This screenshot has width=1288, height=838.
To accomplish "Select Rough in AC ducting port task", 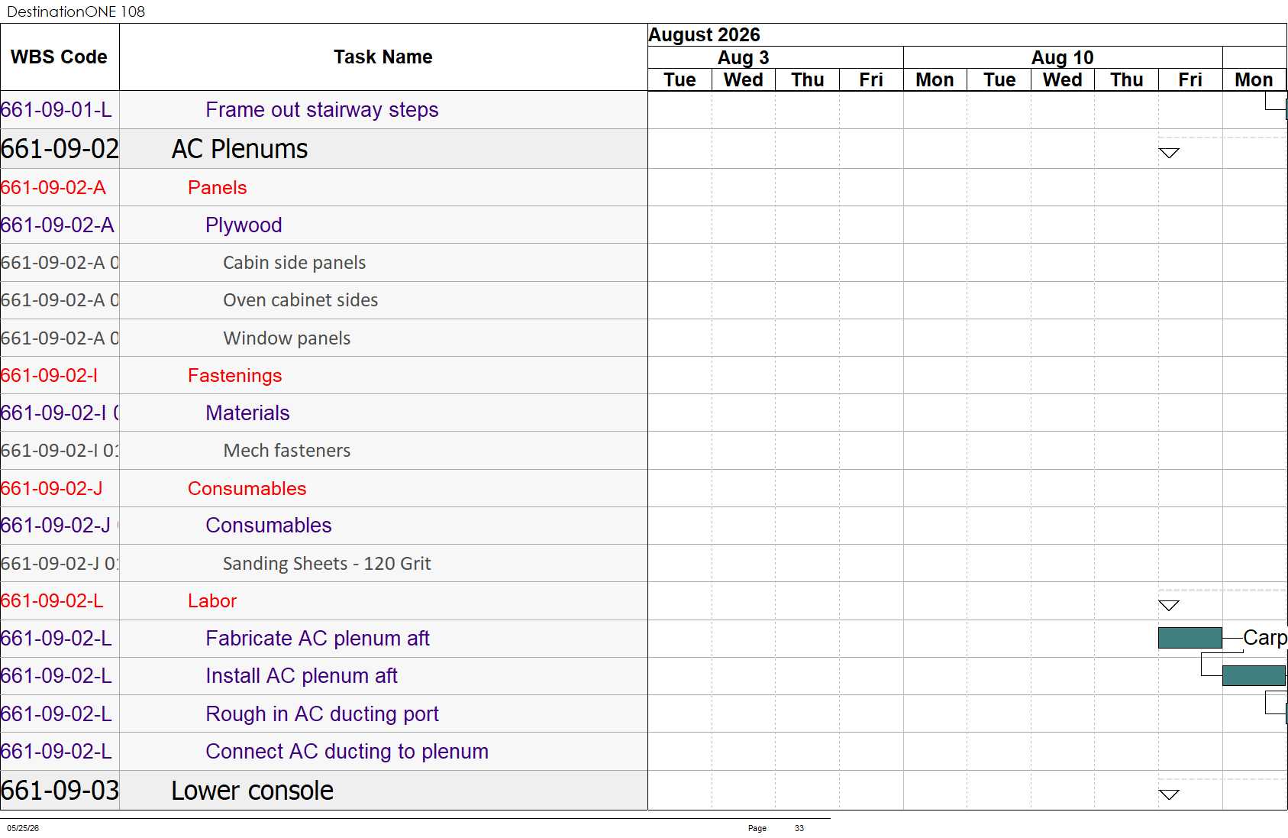I will click(x=322, y=714).
